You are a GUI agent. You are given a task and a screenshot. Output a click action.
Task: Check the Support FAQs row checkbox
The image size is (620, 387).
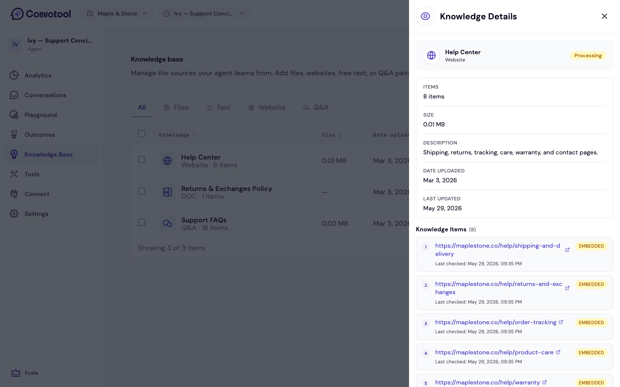pyautogui.click(x=142, y=222)
